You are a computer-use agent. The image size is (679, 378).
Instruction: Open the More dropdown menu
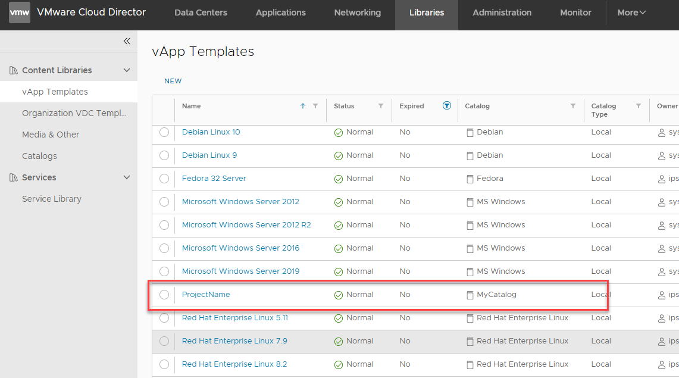point(631,13)
